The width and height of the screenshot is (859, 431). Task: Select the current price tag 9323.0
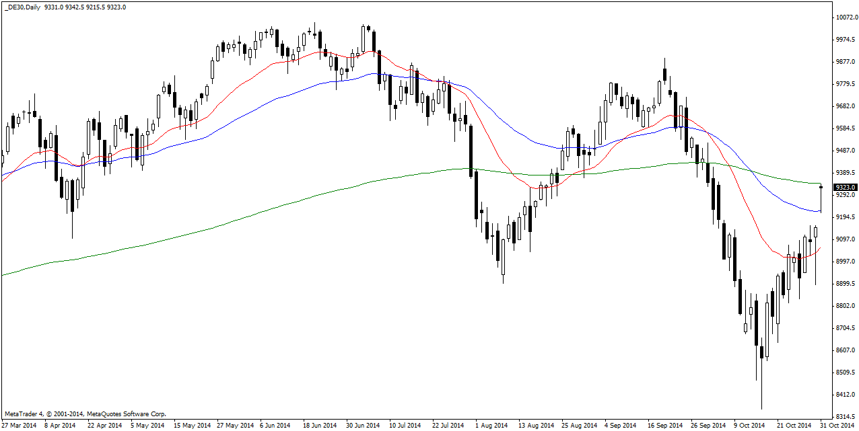(x=845, y=188)
